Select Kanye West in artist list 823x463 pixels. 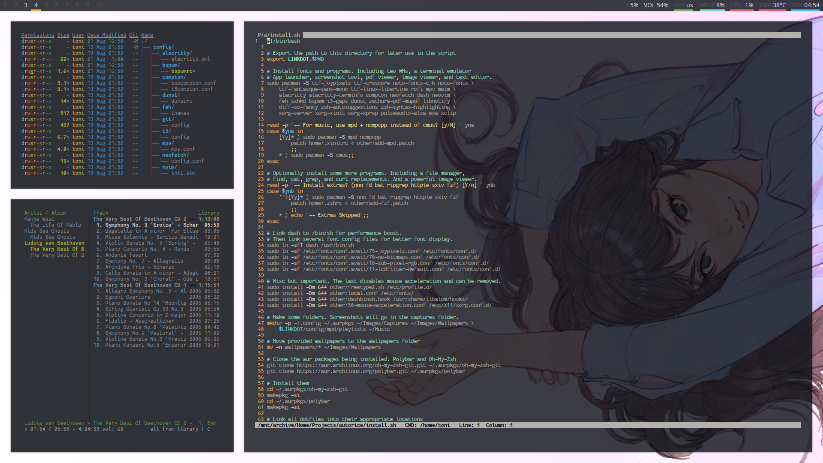tap(39, 219)
